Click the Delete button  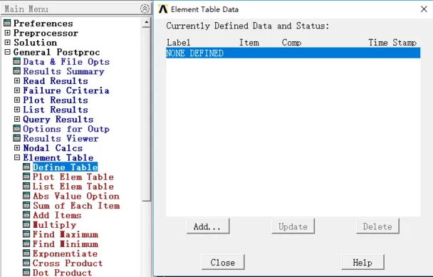coord(377,226)
